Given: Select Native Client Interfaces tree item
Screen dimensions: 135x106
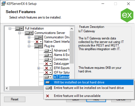Looking at the screenshot, I should [x=57, y=42].
